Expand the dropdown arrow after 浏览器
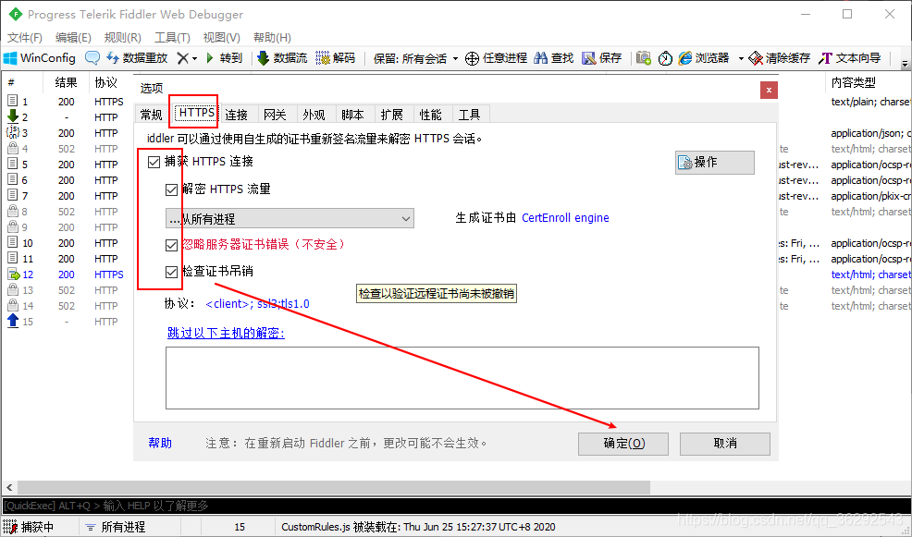 [x=740, y=59]
